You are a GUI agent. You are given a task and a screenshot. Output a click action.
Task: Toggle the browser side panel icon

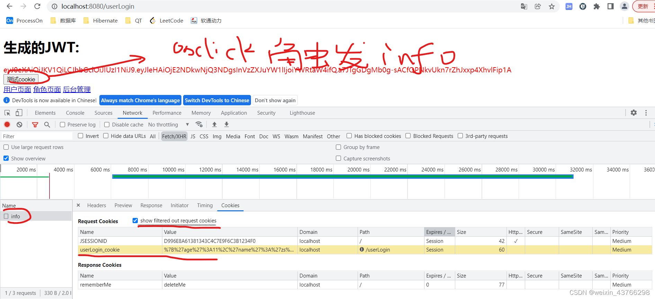pyautogui.click(x=610, y=6)
